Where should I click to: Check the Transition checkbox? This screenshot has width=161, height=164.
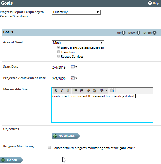(x=59, y=52)
